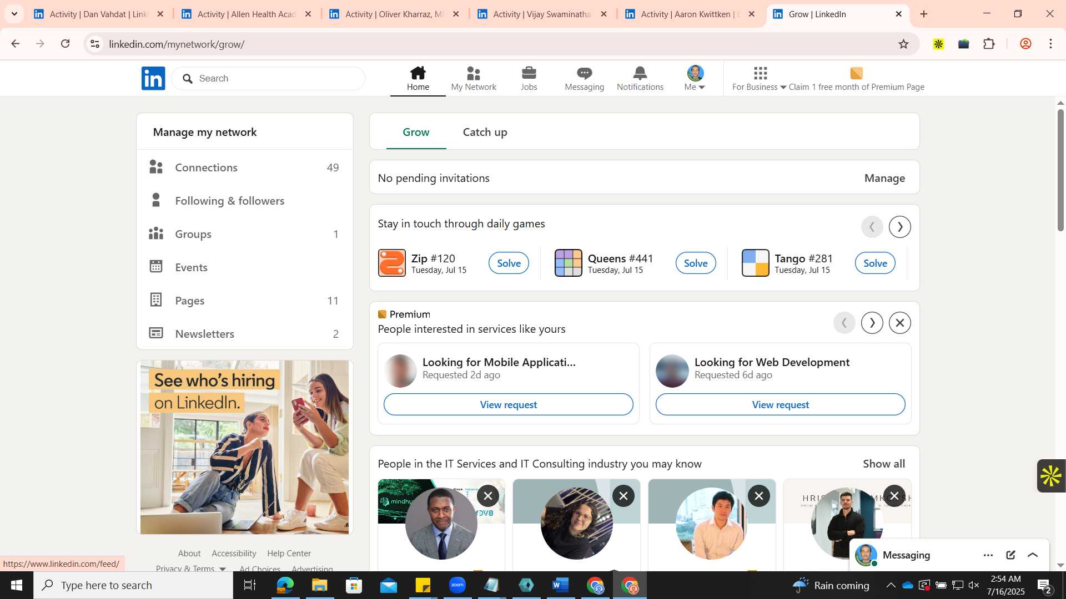Expand the For Business menu
The height and width of the screenshot is (599, 1066).
pos(759,78)
